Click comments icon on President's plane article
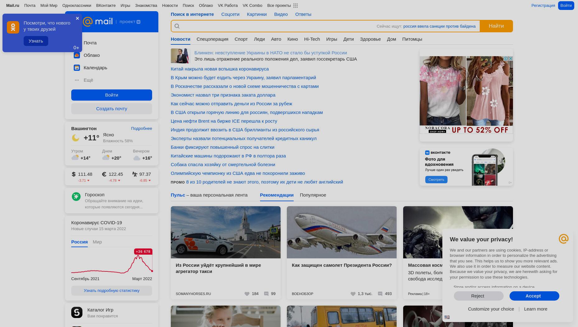The width and height of the screenshot is (578, 327). [380, 294]
